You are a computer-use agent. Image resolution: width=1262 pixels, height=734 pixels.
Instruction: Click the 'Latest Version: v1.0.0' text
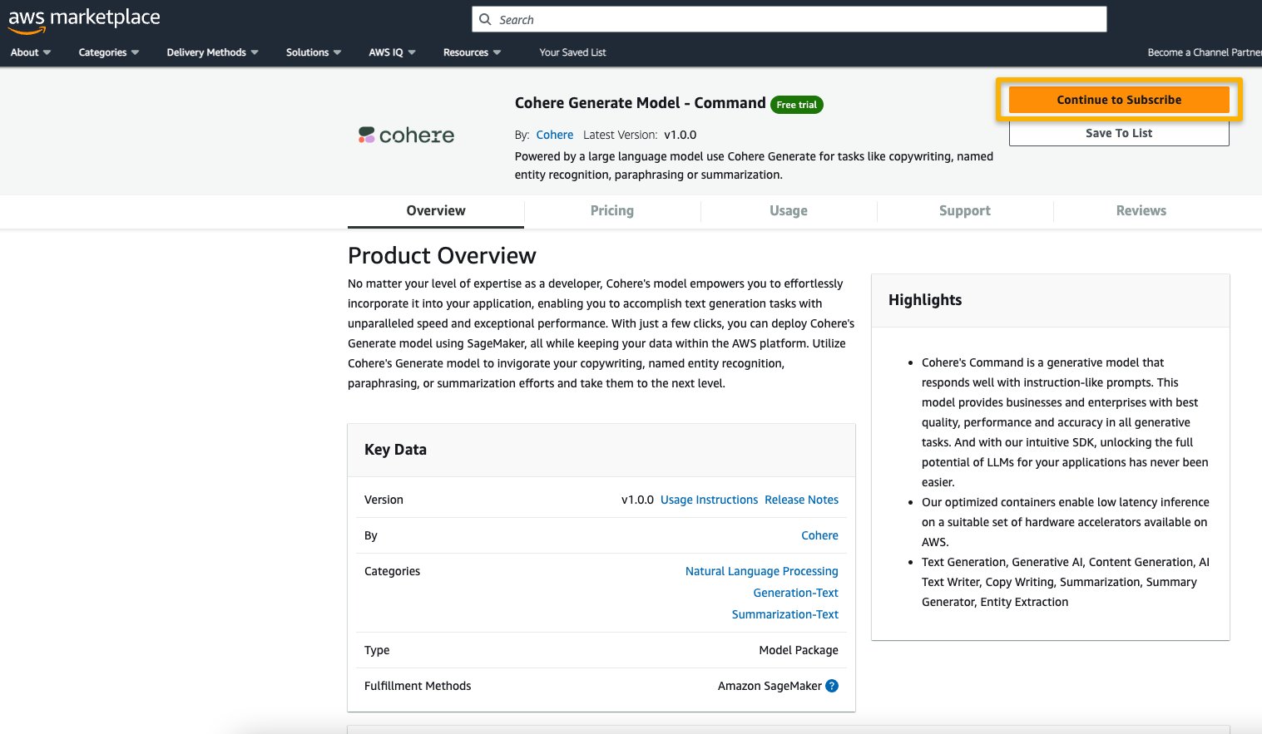(x=640, y=135)
